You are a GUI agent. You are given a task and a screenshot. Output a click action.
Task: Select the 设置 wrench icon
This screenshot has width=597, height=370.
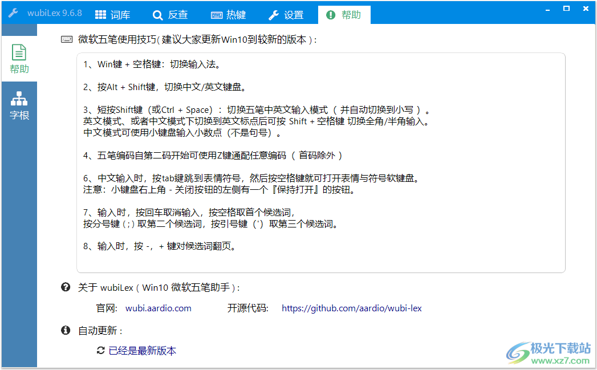274,15
